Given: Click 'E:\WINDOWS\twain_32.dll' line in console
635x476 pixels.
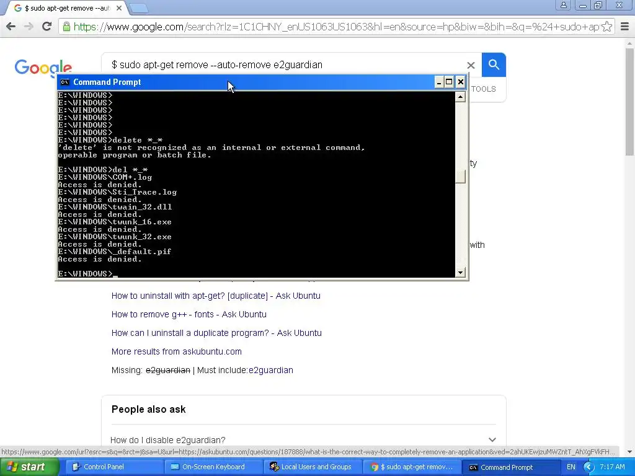Looking at the screenshot, I should click(115, 207).
